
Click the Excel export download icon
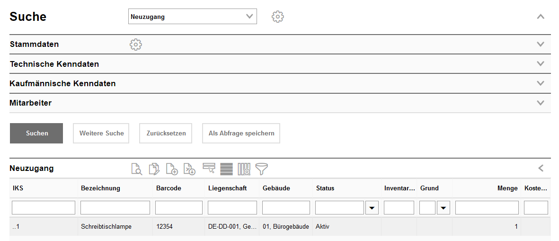(189, 169)
